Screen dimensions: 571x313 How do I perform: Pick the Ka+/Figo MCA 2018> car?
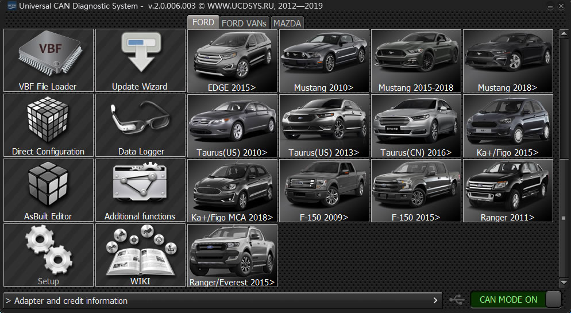pos(232,191)
